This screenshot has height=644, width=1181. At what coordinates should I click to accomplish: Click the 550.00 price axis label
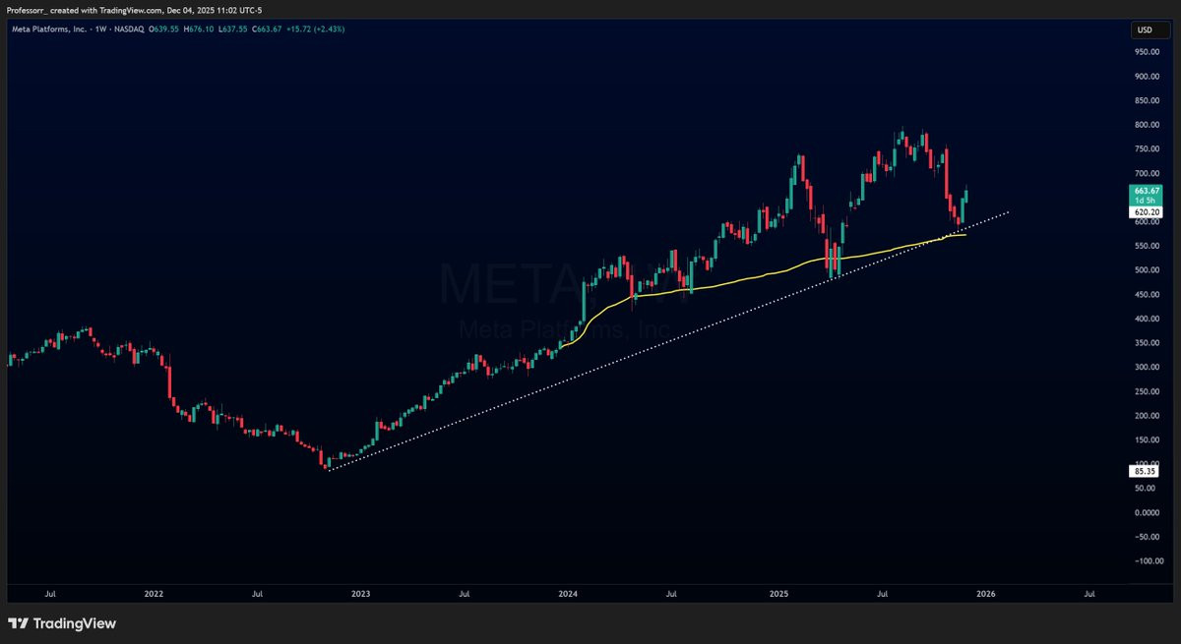pos(1147,246)
